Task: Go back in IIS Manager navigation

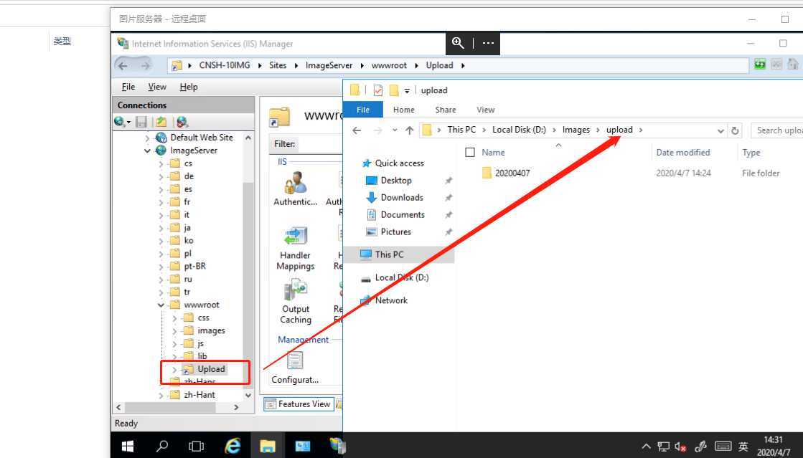Action: tap(123, 65)
